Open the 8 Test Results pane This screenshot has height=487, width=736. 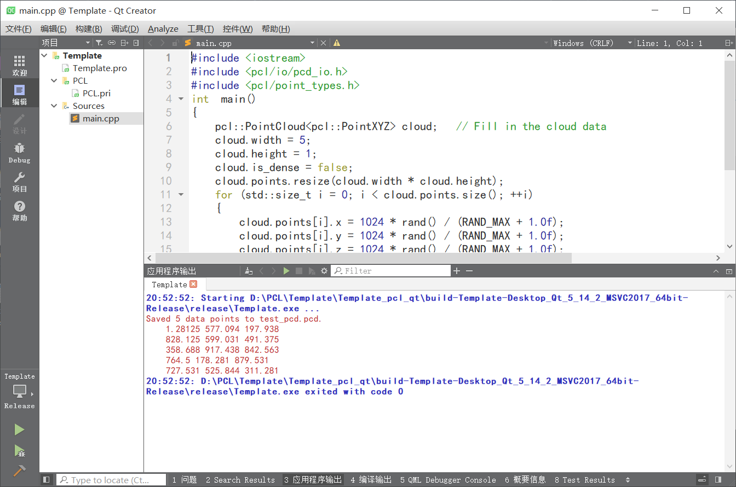tap(585, 480)
